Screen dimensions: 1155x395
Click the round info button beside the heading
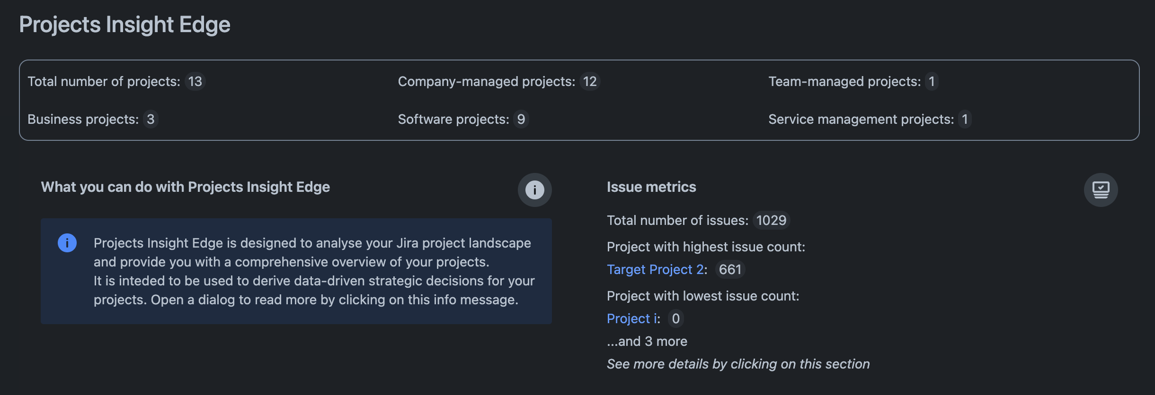click(x=534, y=190)
